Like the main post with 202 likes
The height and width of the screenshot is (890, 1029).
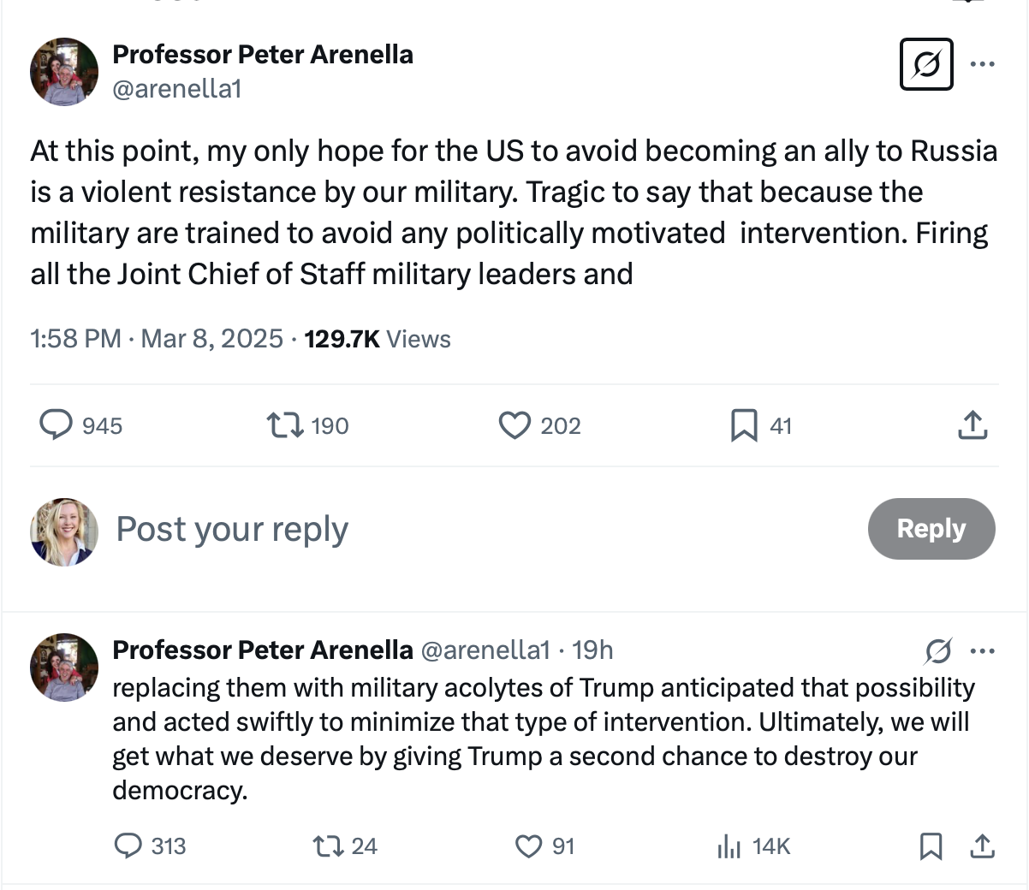514,424
